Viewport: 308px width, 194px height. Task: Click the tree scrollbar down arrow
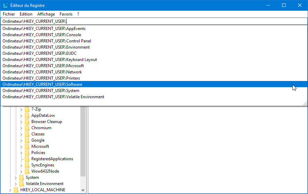point(83,190)
